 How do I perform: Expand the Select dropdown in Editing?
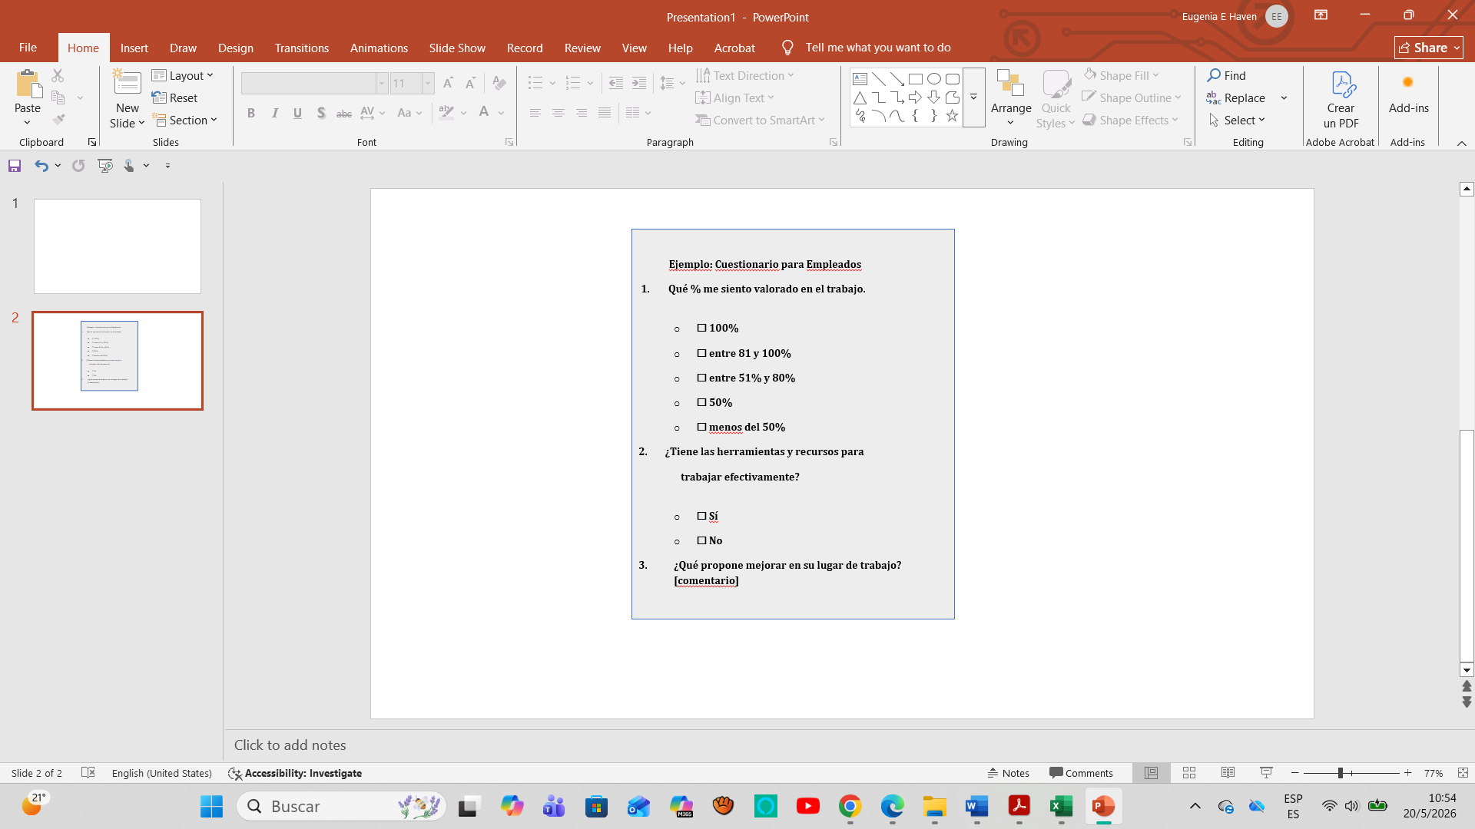coord(1237,121)
